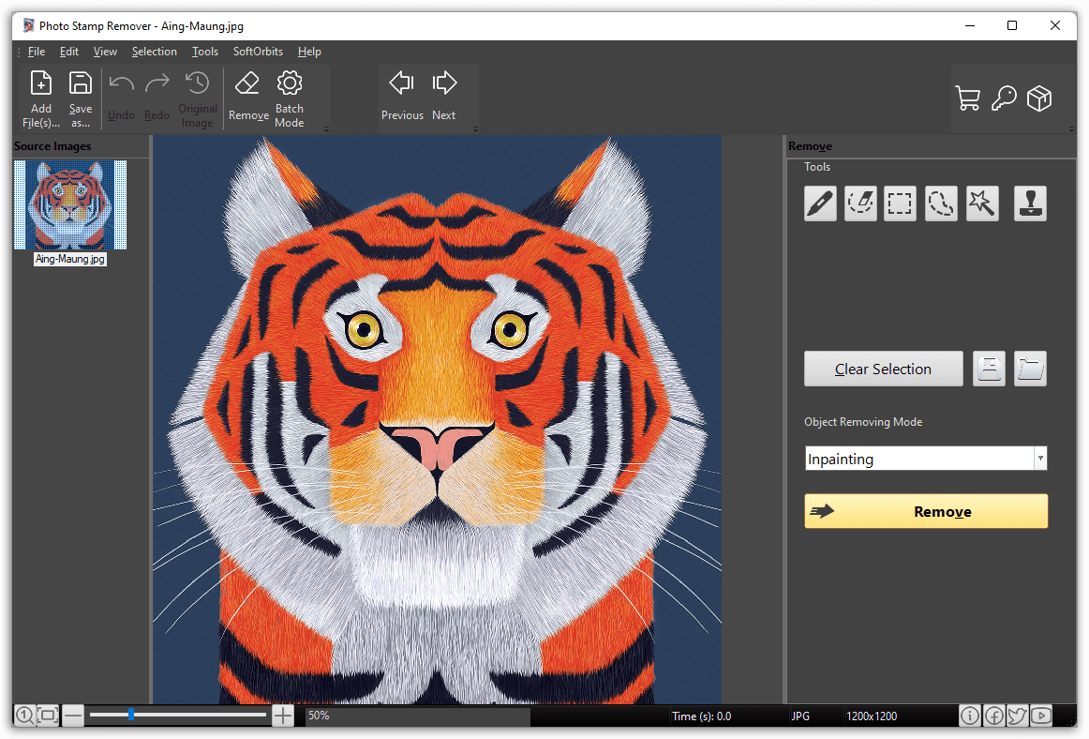1089x739 pixels.
Task: Open the YouTube link icon
Action: [1041, 716]
